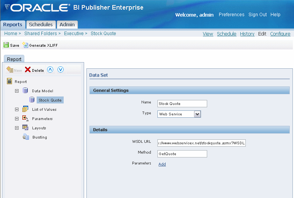The image size is (294, 198).
Task: Open the History link
Action: [247, 34]
